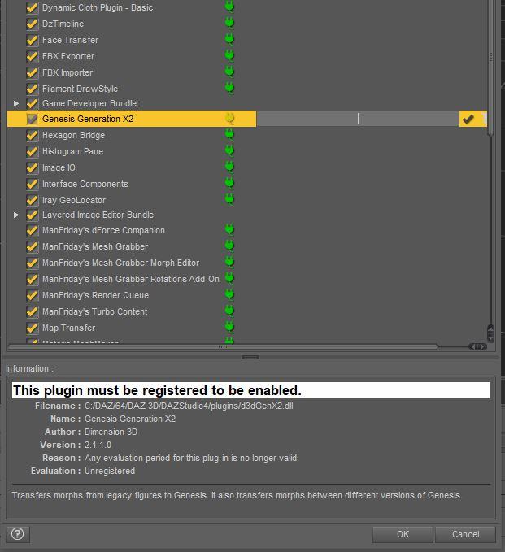Toggle the Histogram Pane checkbox

click(32, 151)
